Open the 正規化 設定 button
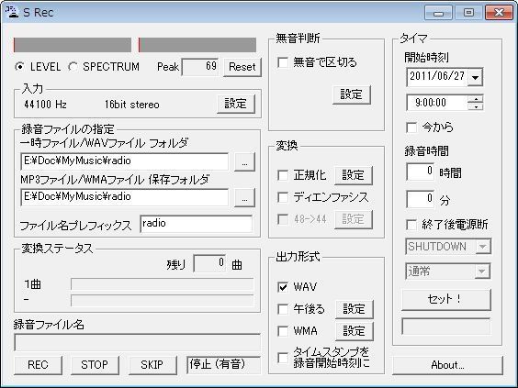518x388 pixels. tap(354, 175)
